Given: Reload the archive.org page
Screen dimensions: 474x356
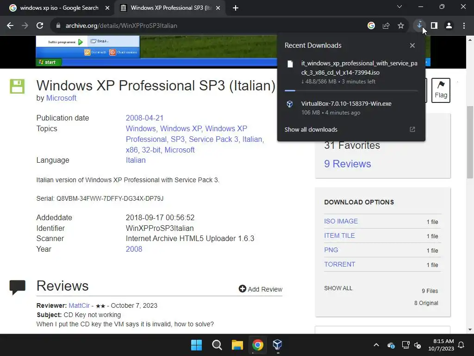Looking at the screenshot, I should [40, 26].
